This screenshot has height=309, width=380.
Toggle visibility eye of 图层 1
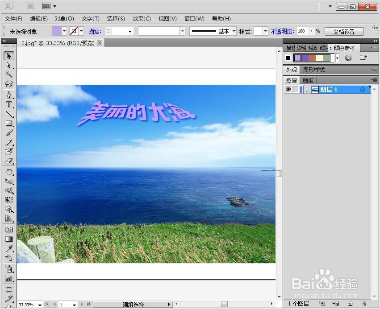288,90
